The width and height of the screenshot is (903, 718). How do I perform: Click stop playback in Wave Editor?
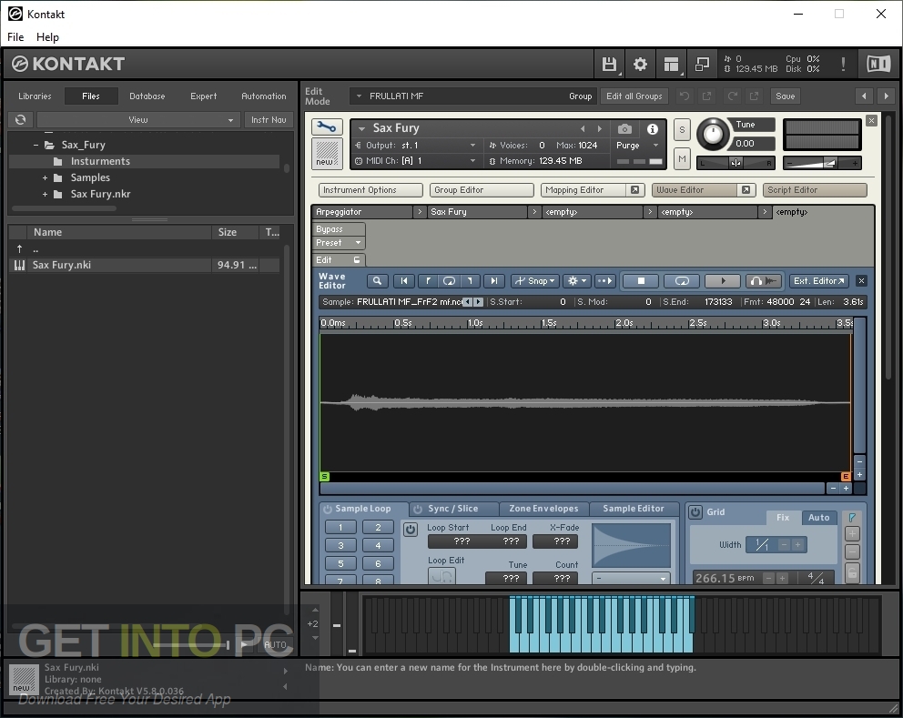click(641, 281)
